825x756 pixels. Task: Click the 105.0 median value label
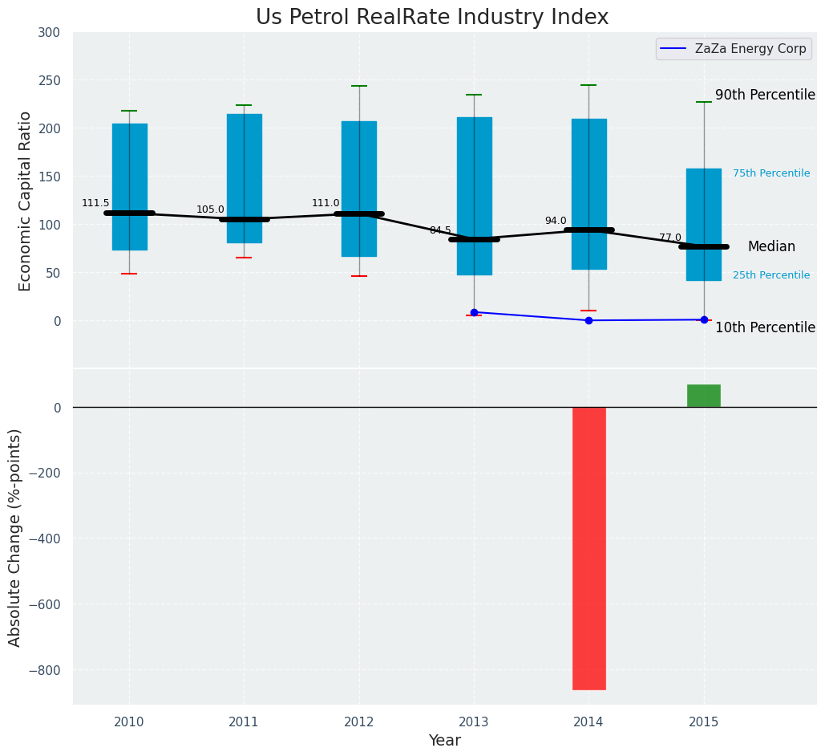pyautogui.click(x=210, y=210)
